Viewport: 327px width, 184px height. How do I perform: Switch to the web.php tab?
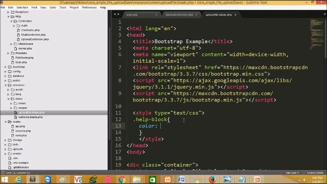tap(132, 15)
